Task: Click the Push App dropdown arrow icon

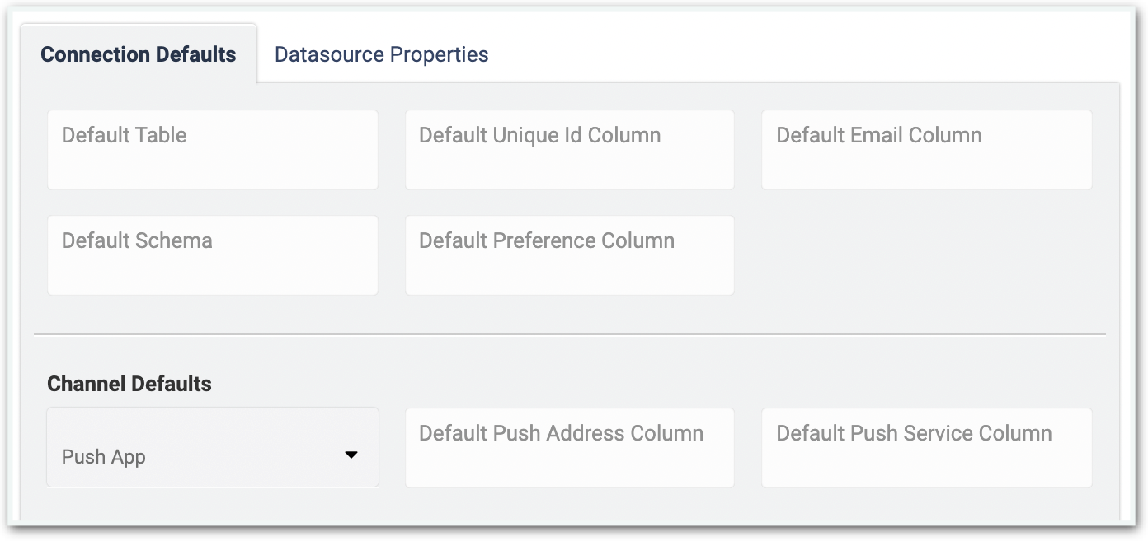Action: click(x=351, y=455)
